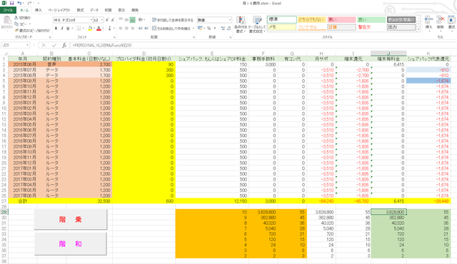Image resolution: width=457 pixels, height=264 pixels.
Task: Click the red 階乗 button
Action: [70, 220]
